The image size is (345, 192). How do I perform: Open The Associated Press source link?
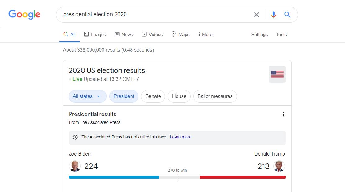pos(100,122)
